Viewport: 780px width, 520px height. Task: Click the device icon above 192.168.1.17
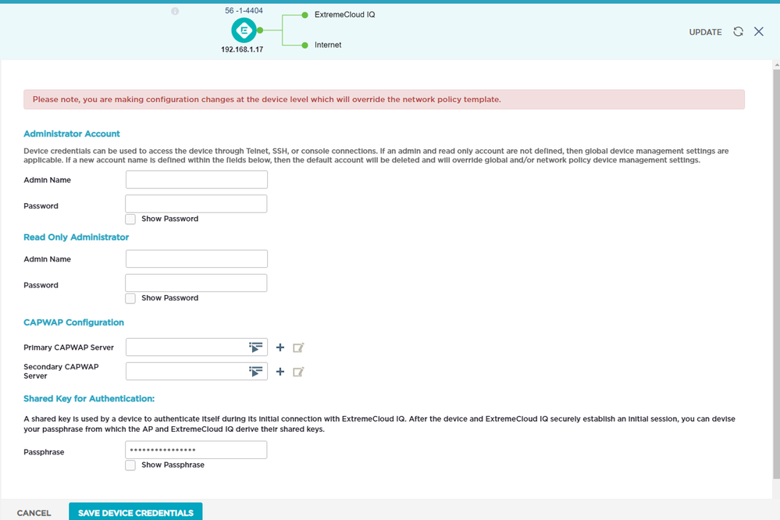click(244, 30)
